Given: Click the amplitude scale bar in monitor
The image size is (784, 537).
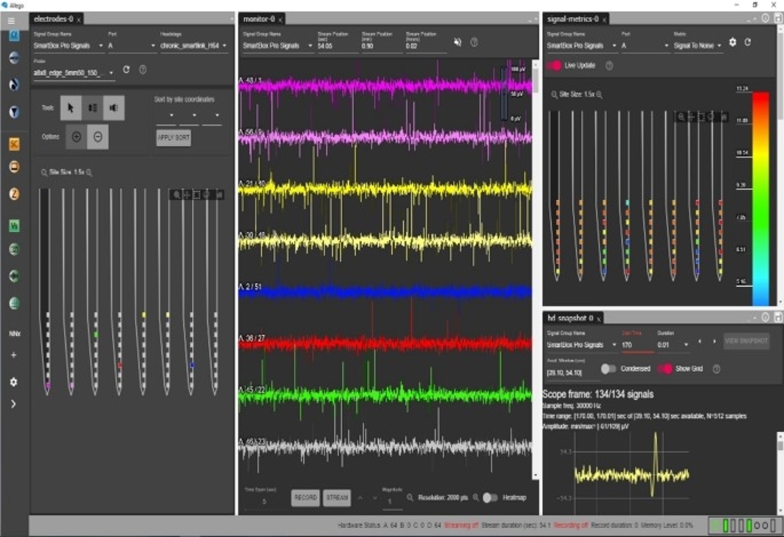Looking at the screenshot, I should tap(503, 94).
